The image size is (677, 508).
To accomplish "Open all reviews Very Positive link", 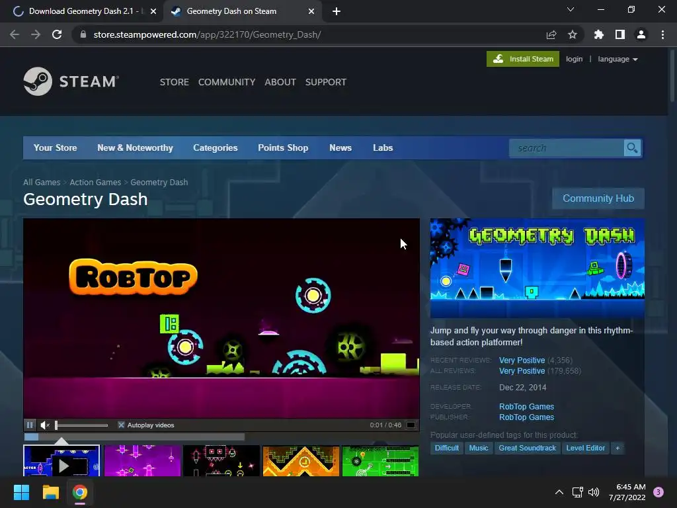I will (x=522, y=371).
